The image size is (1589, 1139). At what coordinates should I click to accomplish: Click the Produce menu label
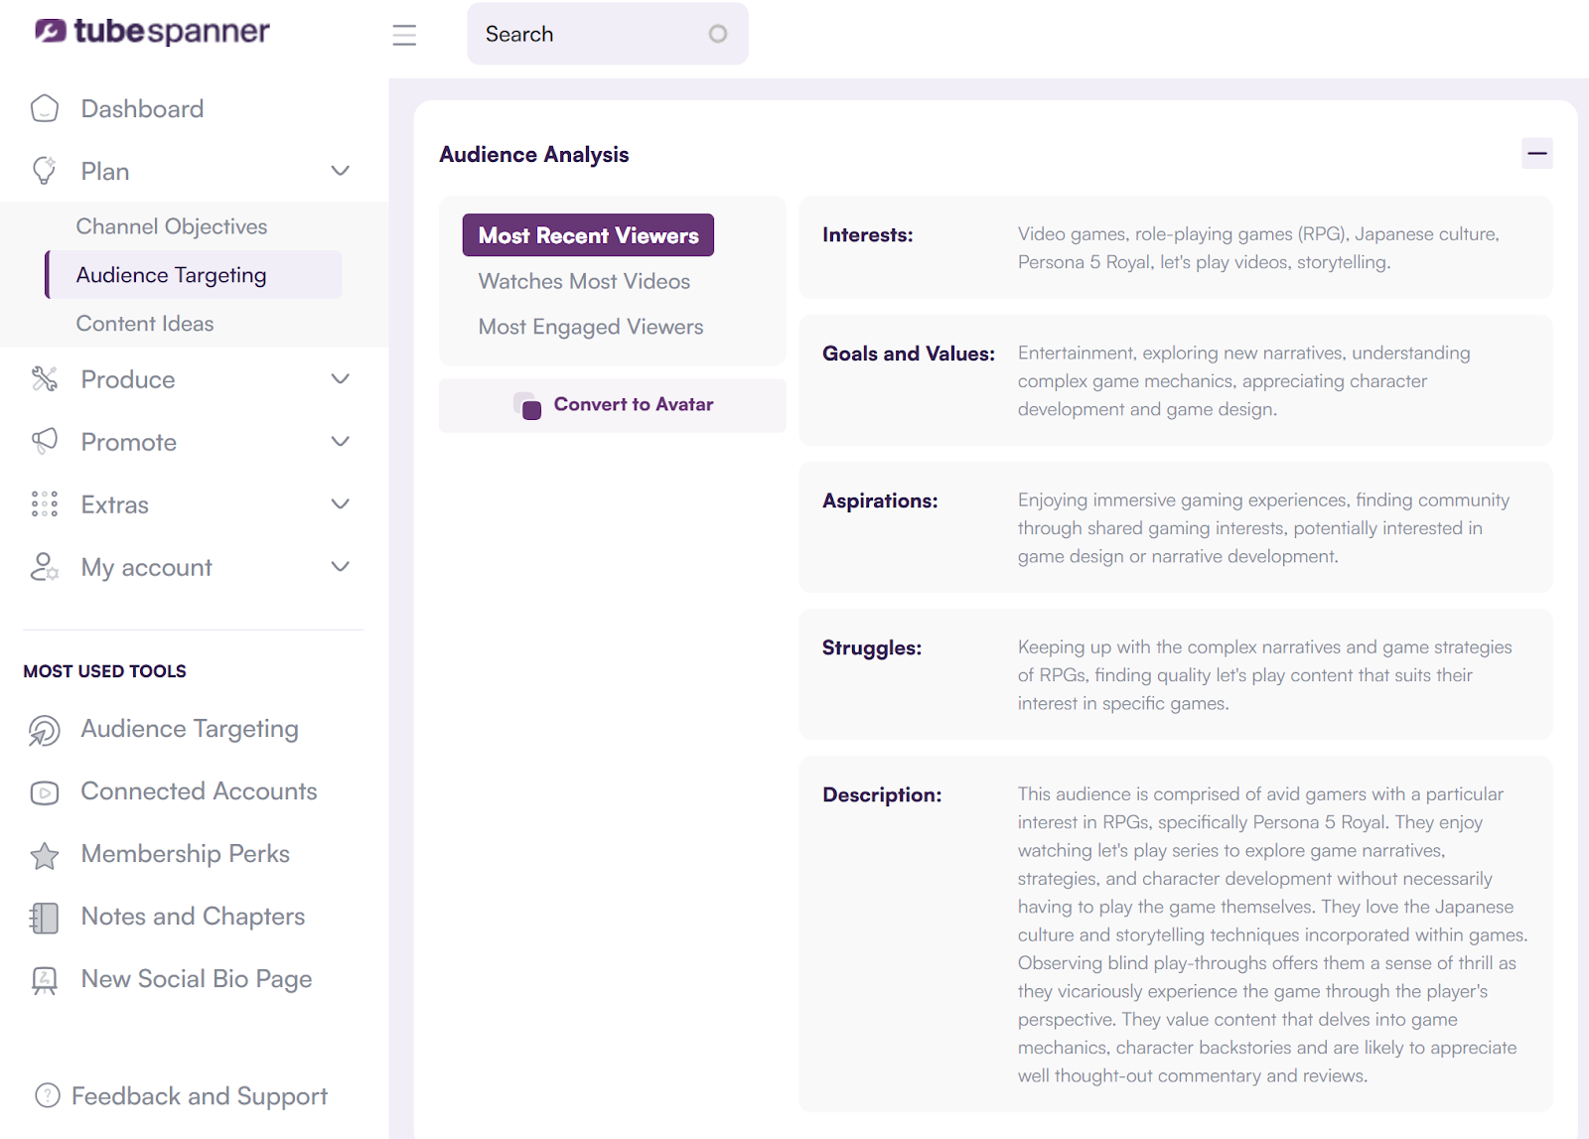128,379
